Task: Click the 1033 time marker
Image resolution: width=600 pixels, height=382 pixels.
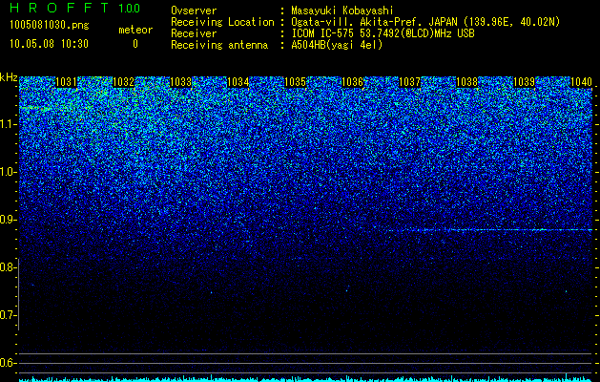Action: (x=180, y=82)
